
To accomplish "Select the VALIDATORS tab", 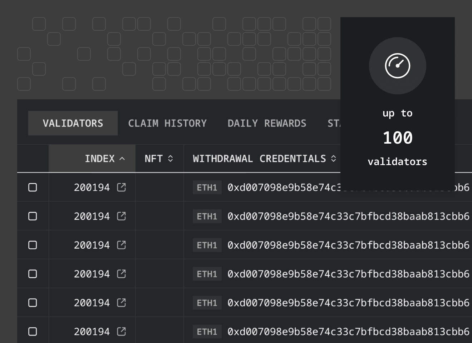I will [73, 123].
